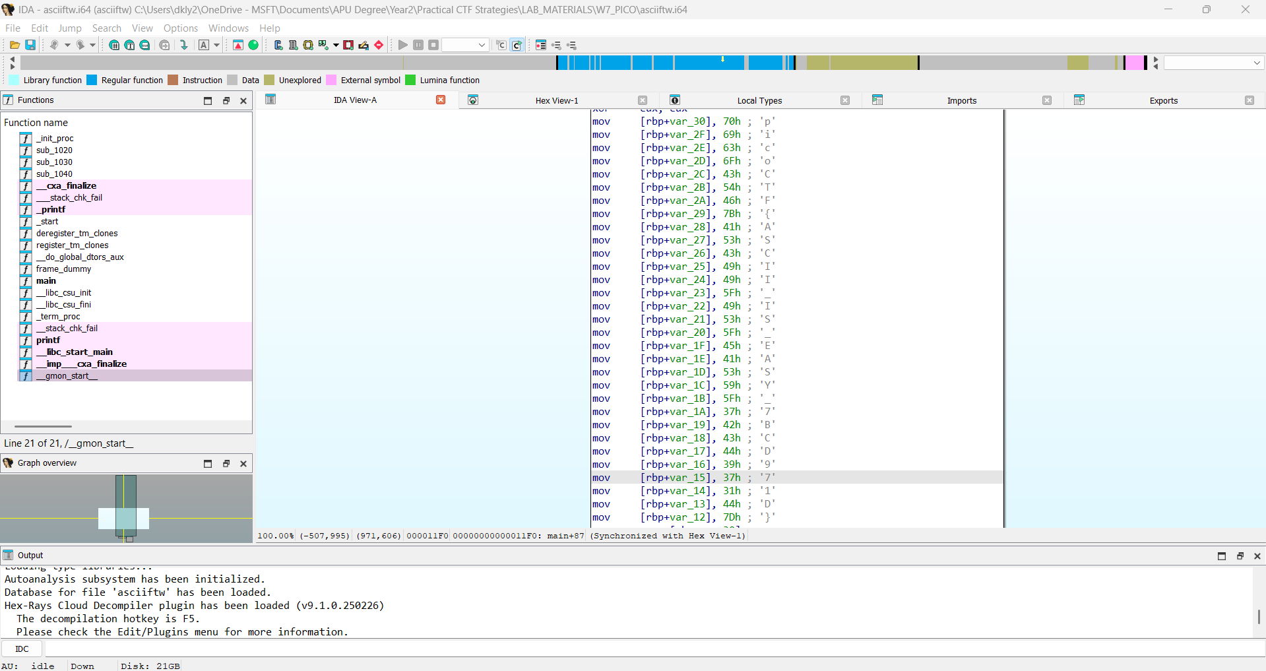Click the Open file toolbar icon
Viewport: 1266px width, 671px height.
tap(14, 45)
